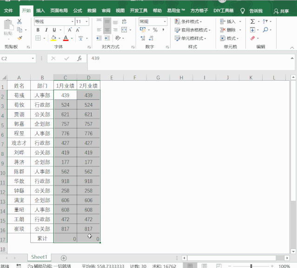
Task: Expand 条件格式 conditional formatting menu
Action: (x=188, y=21)
